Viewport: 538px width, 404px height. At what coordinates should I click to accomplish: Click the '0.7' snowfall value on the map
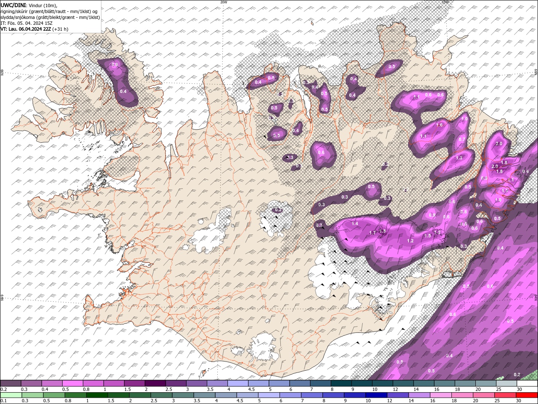pyautogui.click(x=462, y=139)
